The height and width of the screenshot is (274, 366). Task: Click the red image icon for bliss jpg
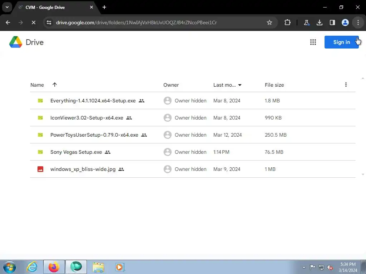click(40, 169)
